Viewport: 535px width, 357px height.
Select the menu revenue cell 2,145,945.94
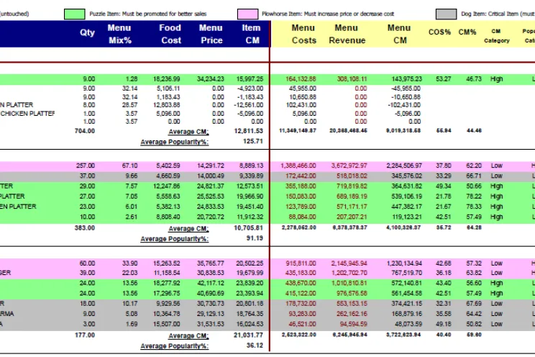point(349,263)
